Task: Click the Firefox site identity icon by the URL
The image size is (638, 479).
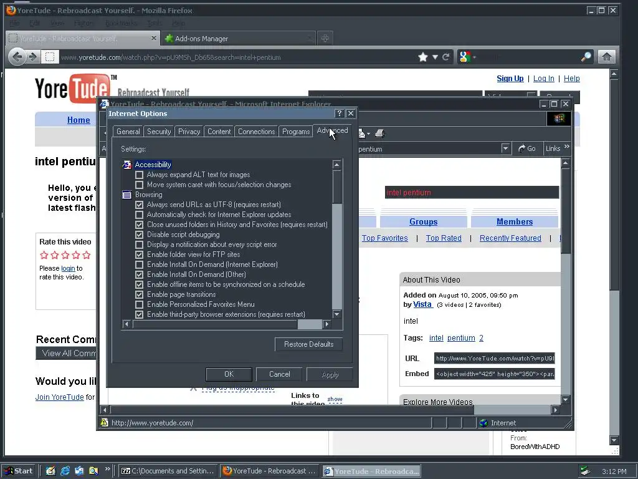Action: [50, 57]
